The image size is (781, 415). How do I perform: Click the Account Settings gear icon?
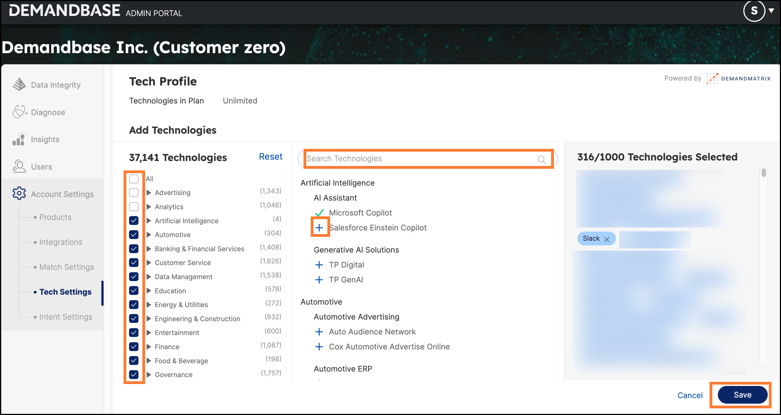coord(19,193)
